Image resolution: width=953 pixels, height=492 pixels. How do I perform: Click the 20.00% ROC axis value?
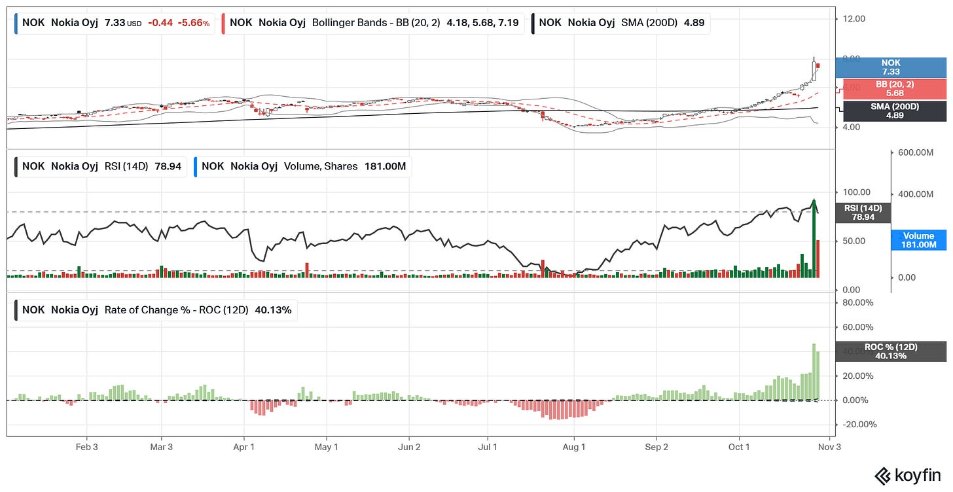pyautogui.click(x=857, y=376)
